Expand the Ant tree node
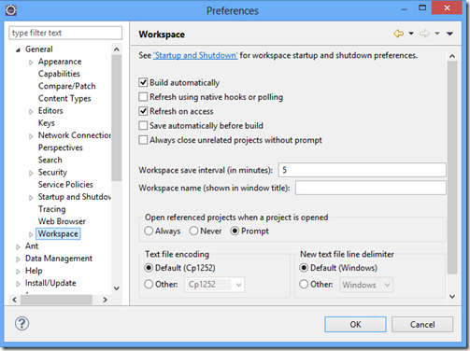This screenshot has width=470, height=351. coord(18,246)
